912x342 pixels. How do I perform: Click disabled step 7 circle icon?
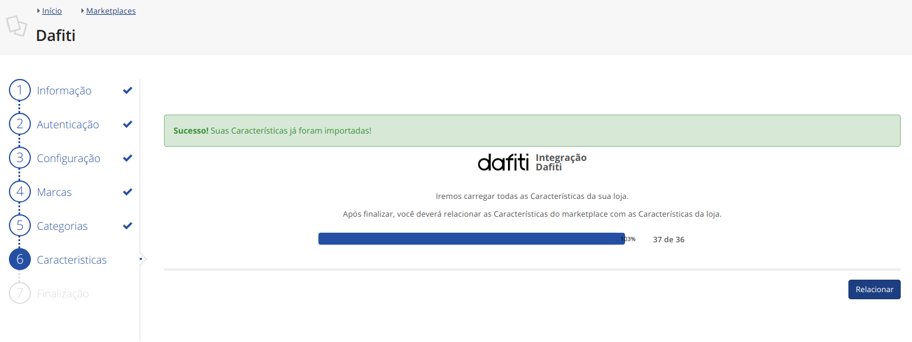(20, 293)
